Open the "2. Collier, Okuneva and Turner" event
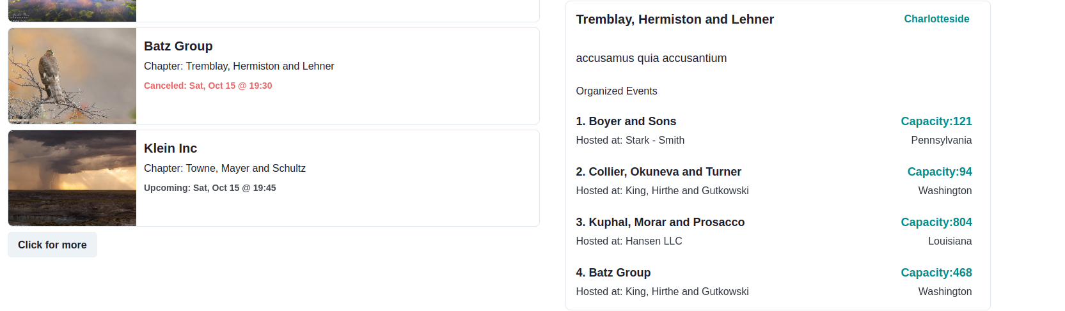The height and width of the screenshot is (311, 1065). [658, 172]
